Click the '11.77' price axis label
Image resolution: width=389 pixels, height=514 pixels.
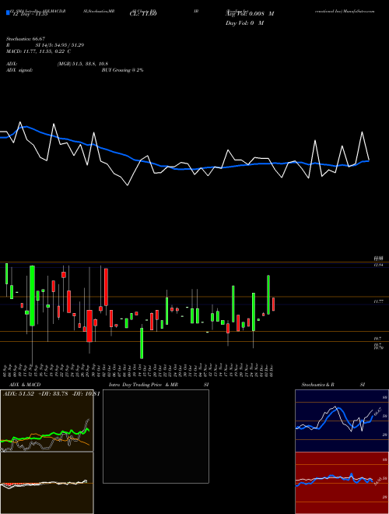[379, 301]
